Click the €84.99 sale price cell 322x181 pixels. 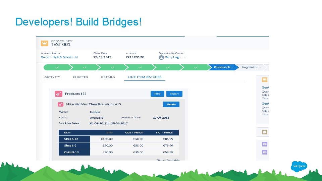[168, 139]
